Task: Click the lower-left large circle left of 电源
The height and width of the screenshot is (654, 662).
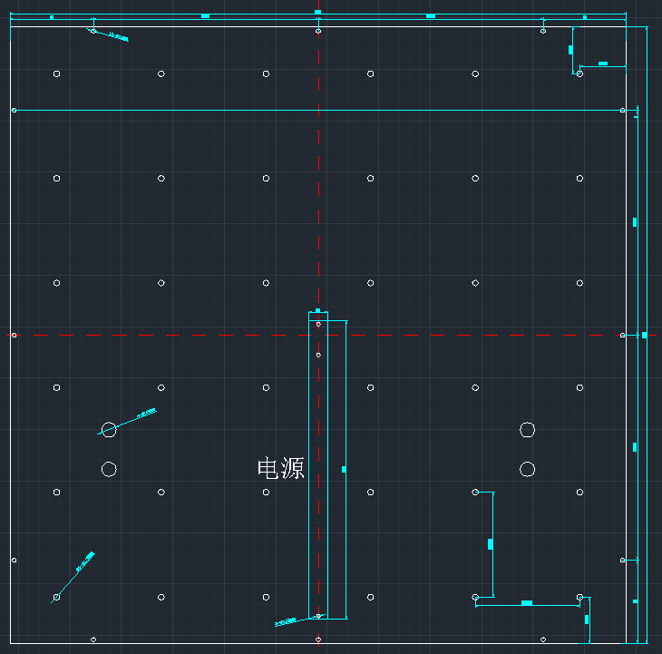Action: click(x=109, y=469)
